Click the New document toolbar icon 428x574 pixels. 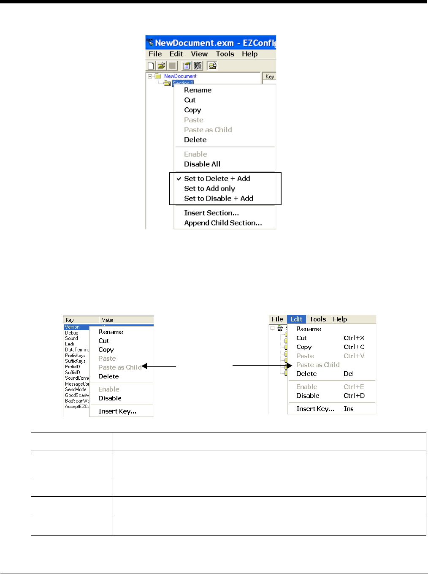[151, 65]
